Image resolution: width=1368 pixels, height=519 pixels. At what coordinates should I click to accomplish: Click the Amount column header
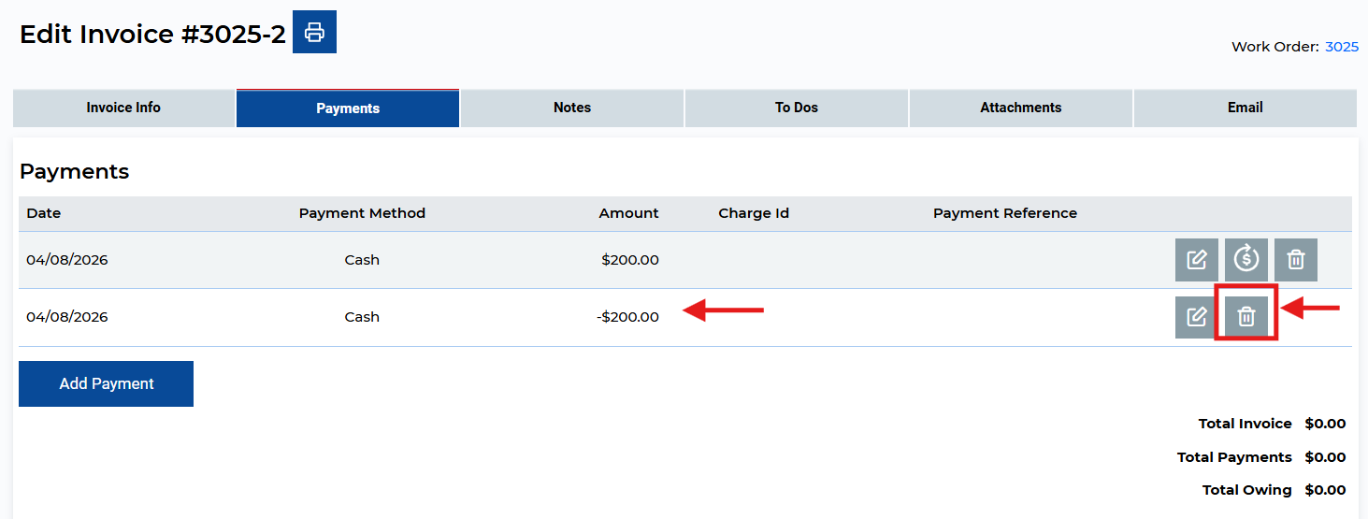coord(628,213)
